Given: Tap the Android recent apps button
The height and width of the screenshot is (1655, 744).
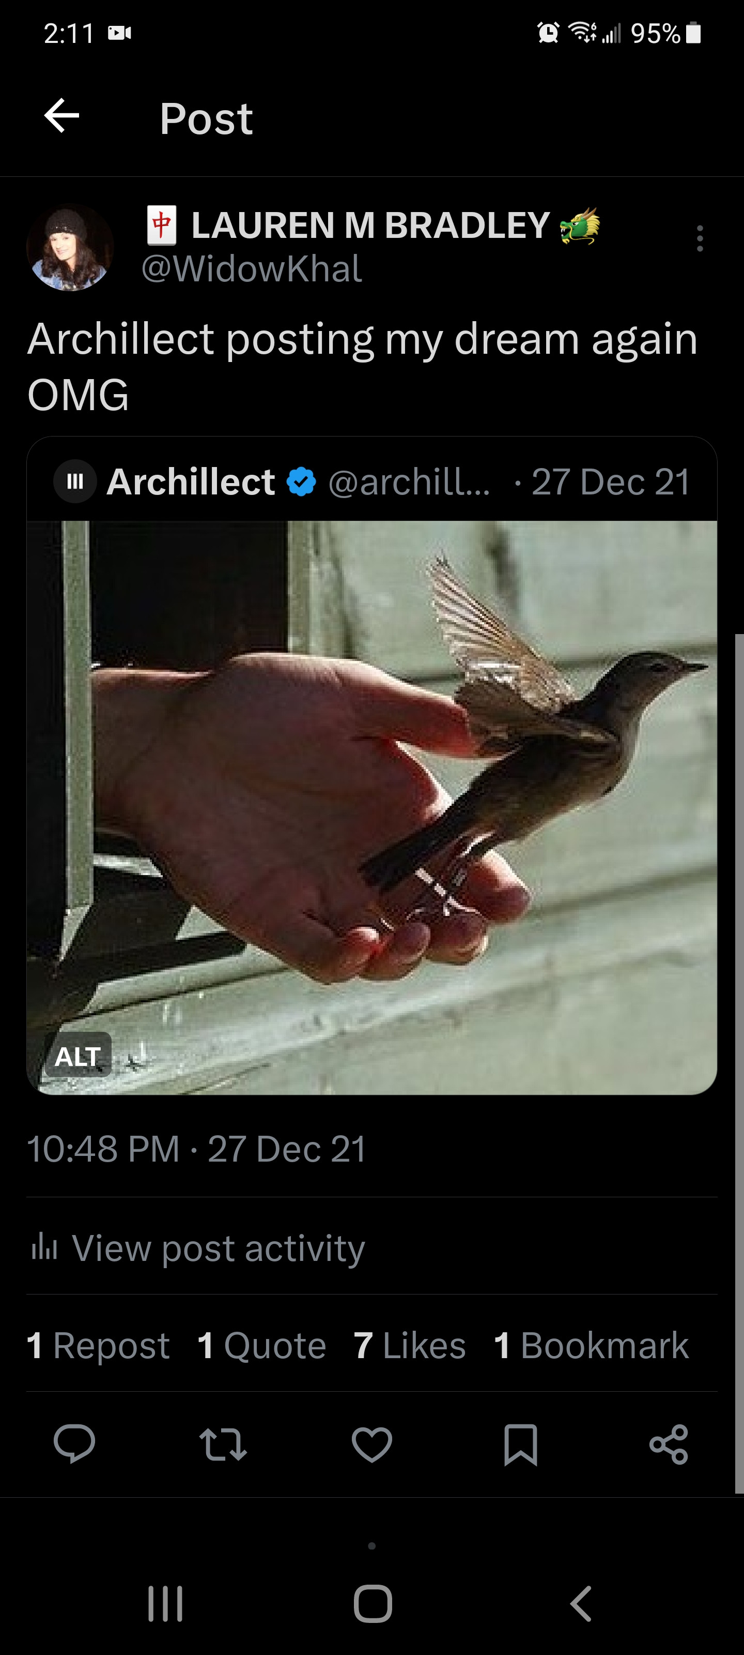Looking at the screenshot, I should [x=166, y=1604].
